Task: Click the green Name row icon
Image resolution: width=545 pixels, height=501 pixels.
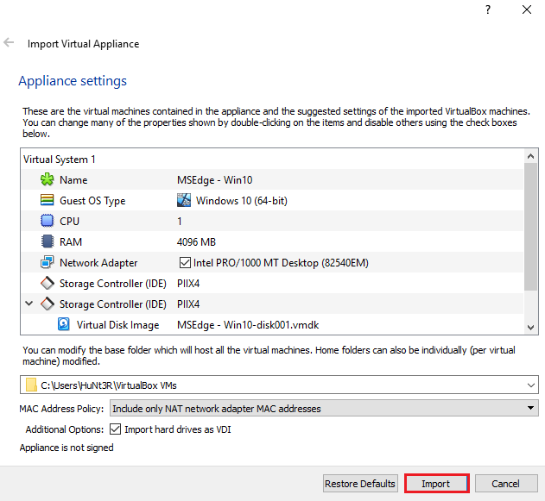Action: point(47,179)
